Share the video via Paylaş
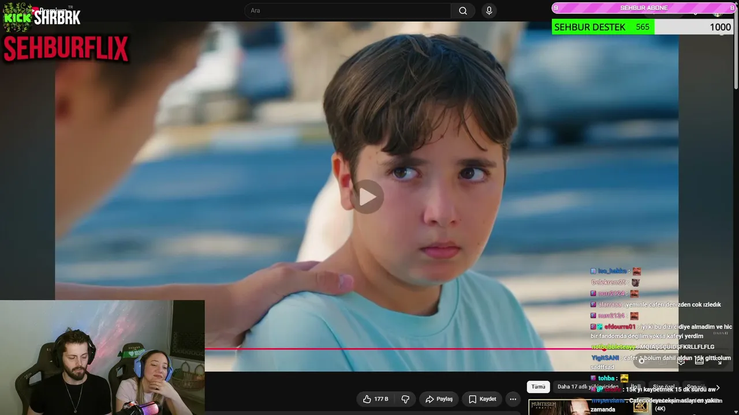 439,399
